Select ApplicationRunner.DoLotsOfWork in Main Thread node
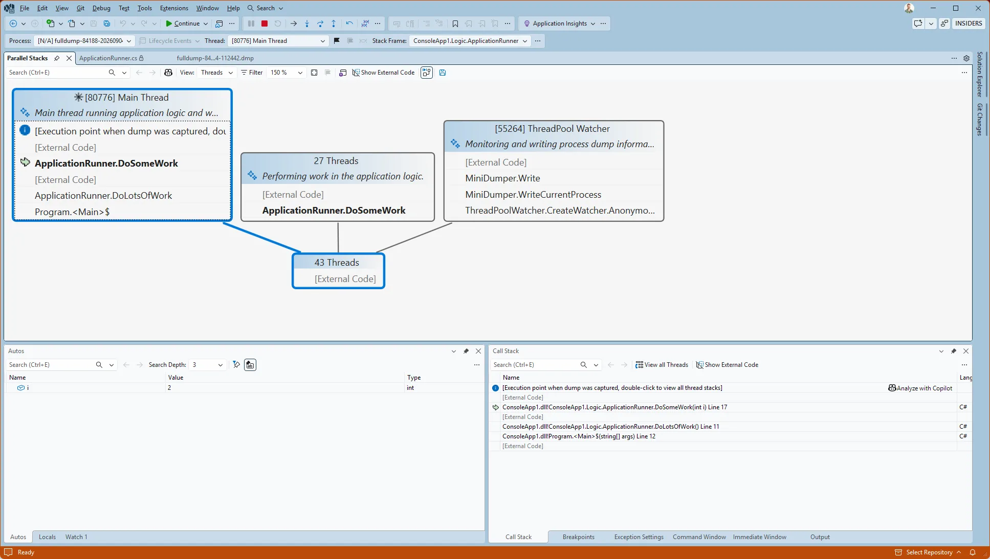 click(103, 196)
